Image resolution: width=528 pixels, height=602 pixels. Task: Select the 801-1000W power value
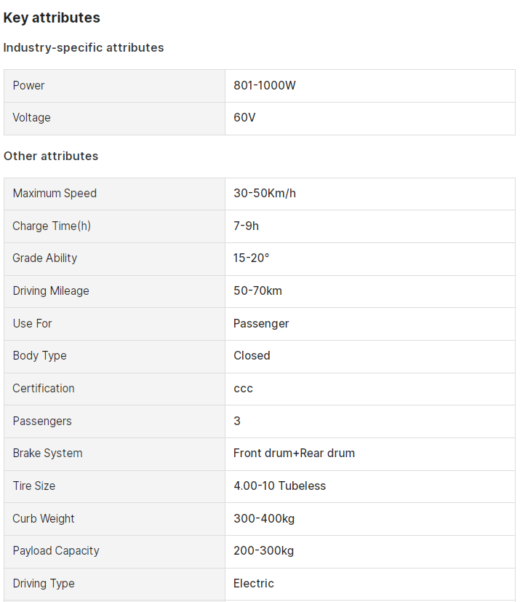coord(265,86)
